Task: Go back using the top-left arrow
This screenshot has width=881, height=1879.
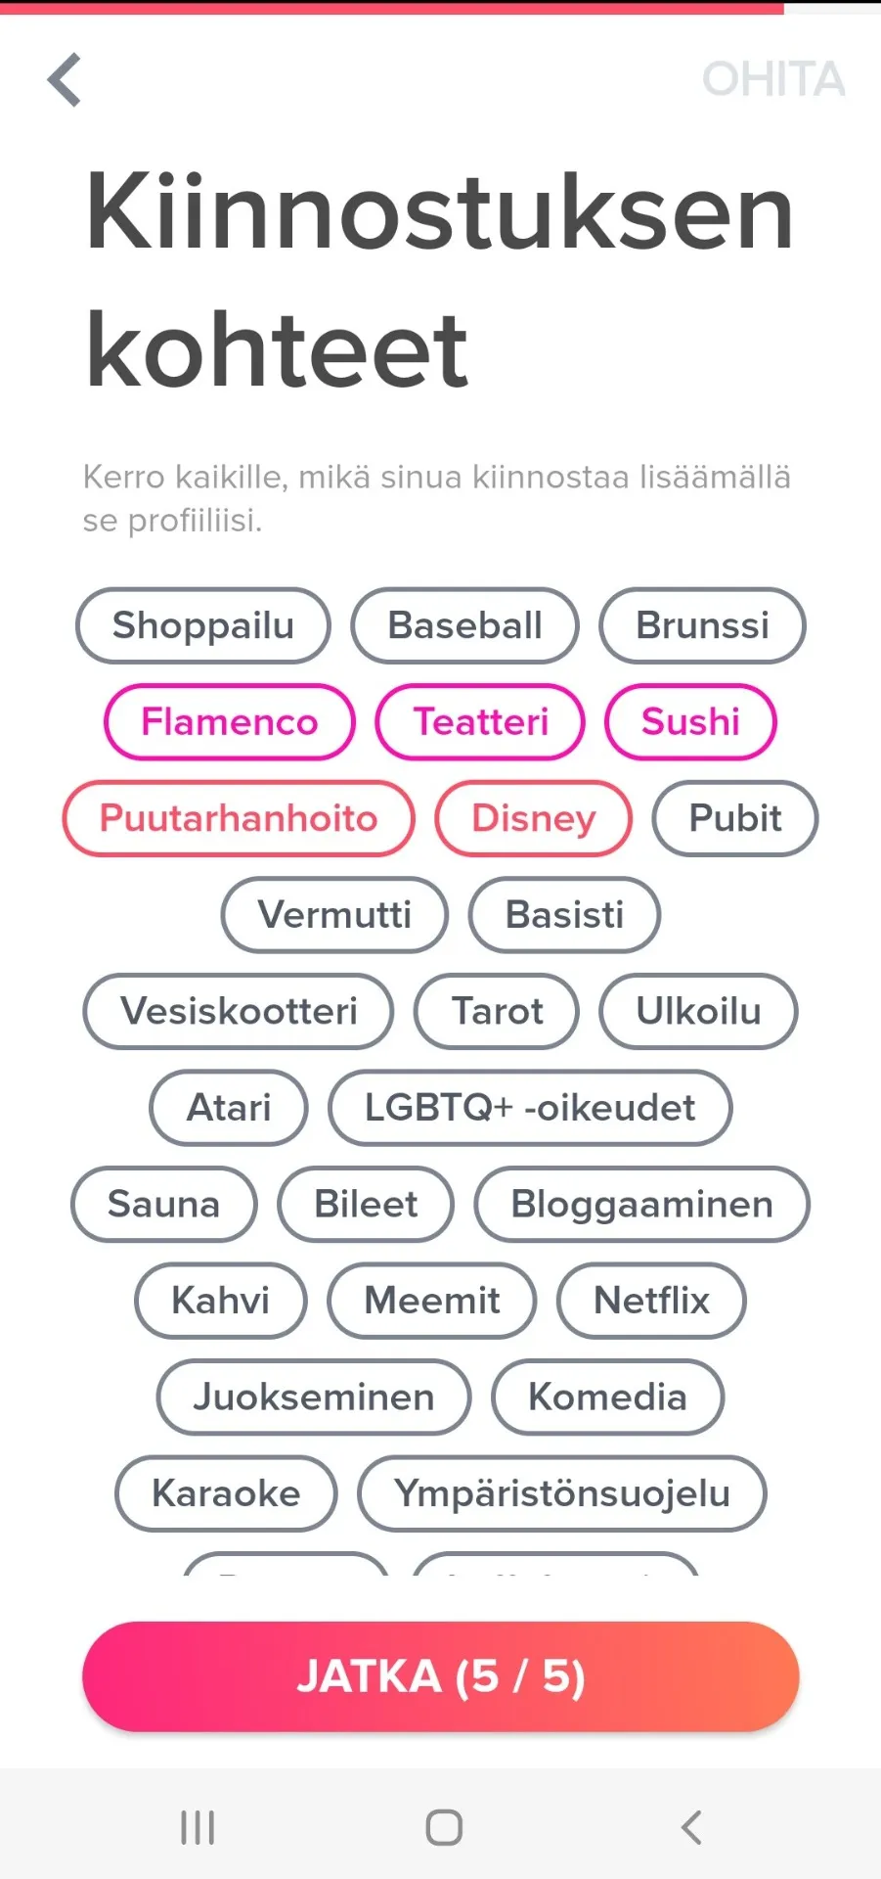Action: tap(65, 79)
